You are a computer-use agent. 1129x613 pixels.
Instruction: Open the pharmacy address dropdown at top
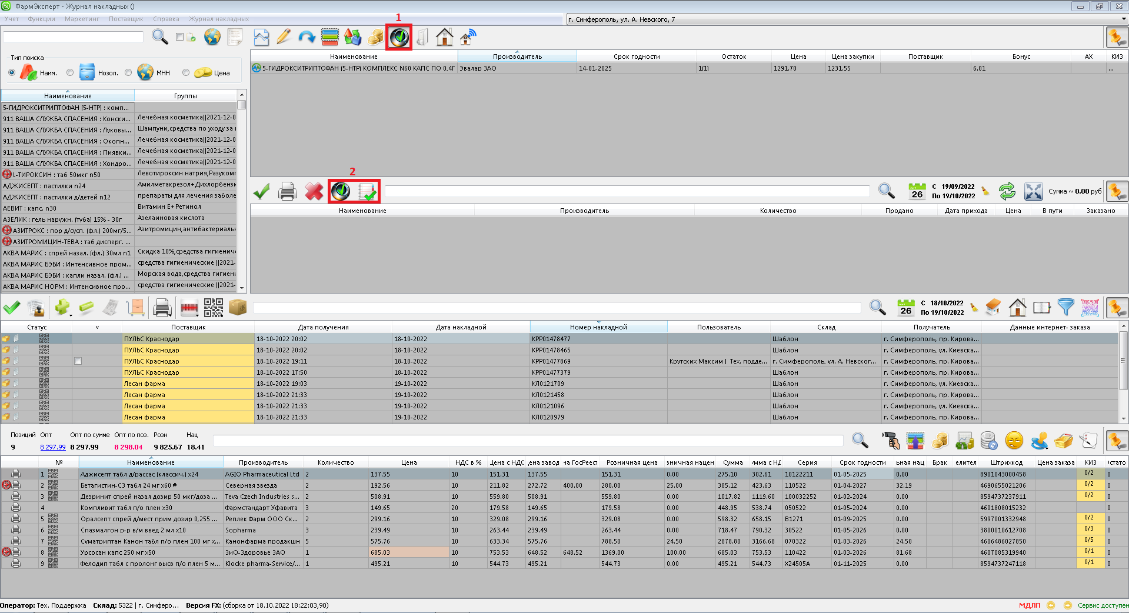click(1123, 19)
